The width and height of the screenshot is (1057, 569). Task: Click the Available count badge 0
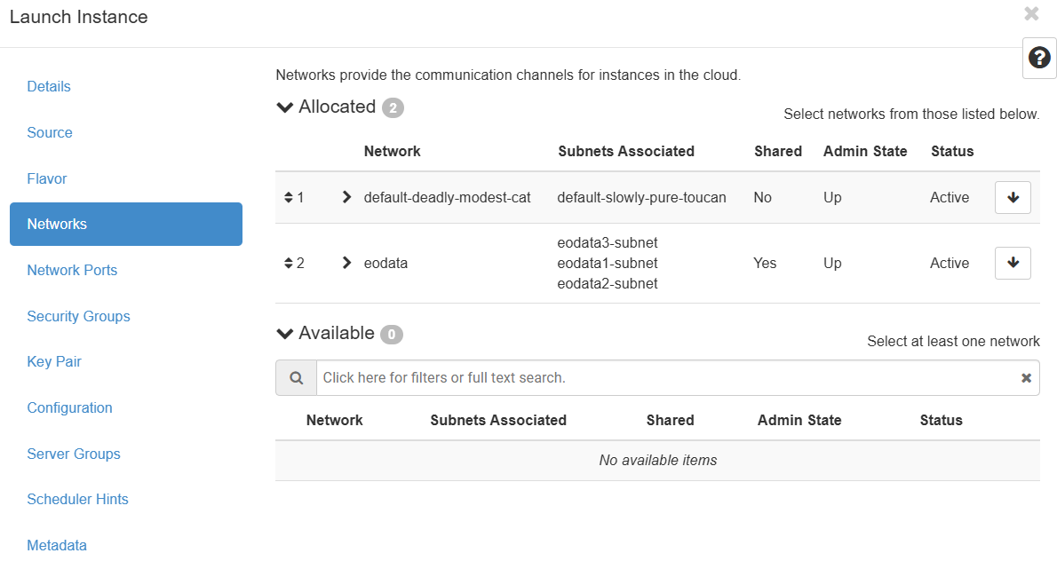(x=392, y=334)
